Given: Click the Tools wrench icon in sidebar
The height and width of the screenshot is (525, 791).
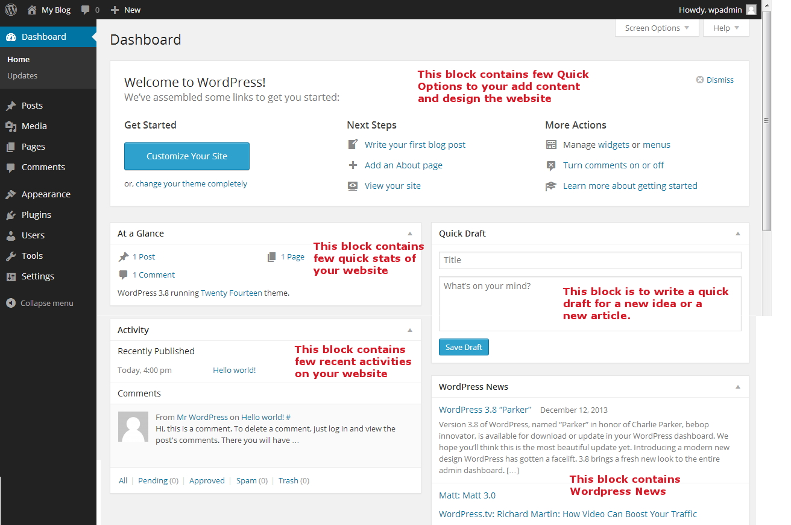Looking at the screenshot, I should [11, 256].
